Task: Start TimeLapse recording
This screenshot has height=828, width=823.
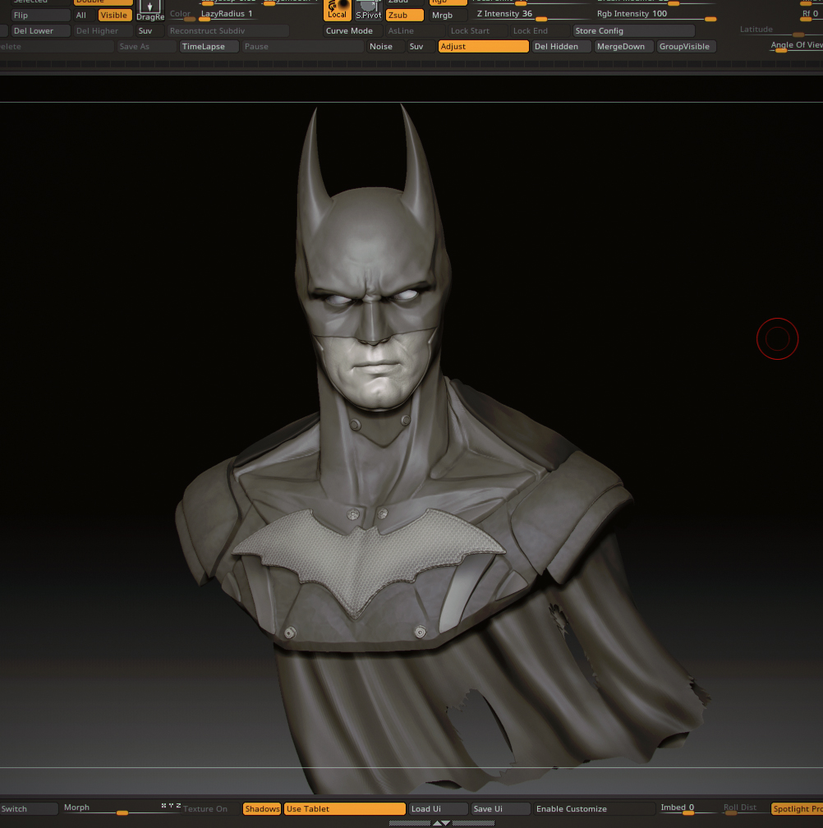Action: click(209, 47)
